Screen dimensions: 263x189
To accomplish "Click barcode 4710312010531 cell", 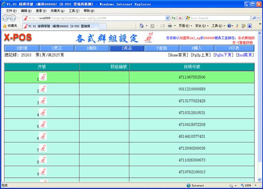I will pos(191,113).
